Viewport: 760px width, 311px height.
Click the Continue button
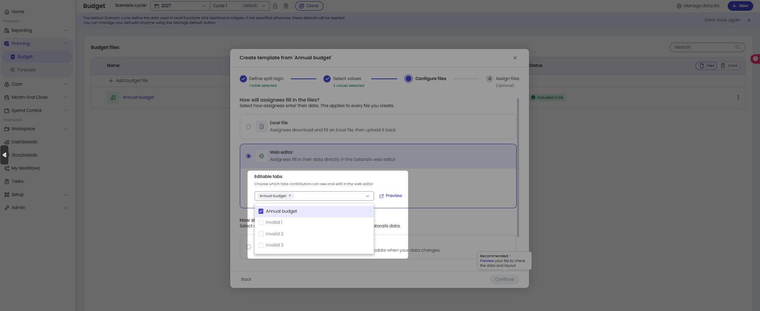(504, 280)
